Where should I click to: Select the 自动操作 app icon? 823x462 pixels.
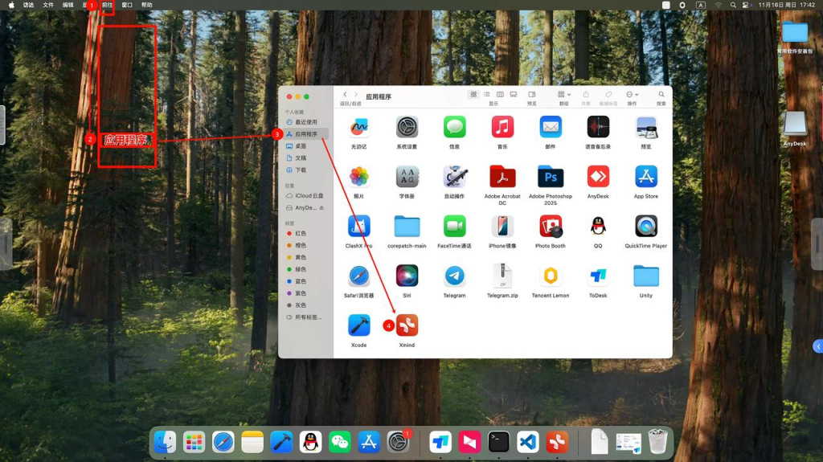455,177
